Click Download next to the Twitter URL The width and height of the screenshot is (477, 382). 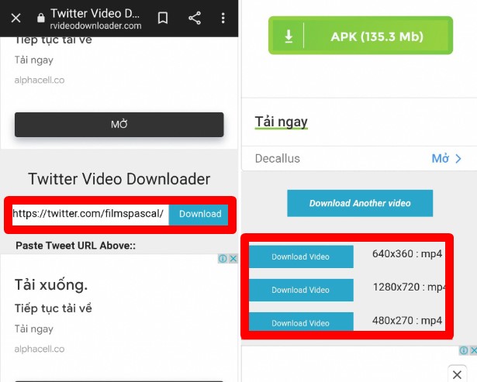(199, 214)
